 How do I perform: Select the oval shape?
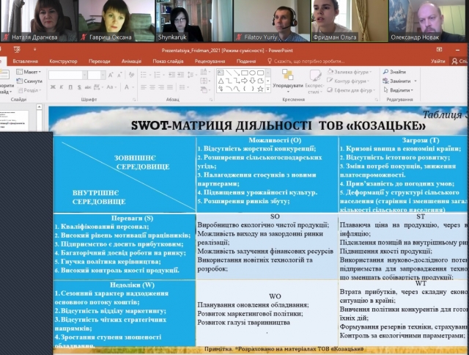click(x=252, y=73)
